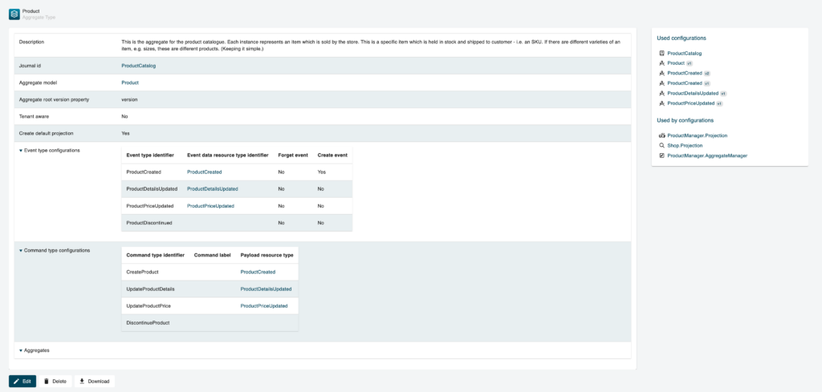Viewport: 822px width, 392px height.
Task: Click the projection icon beside ProductManager.Projection
Action: click(661, 135)
